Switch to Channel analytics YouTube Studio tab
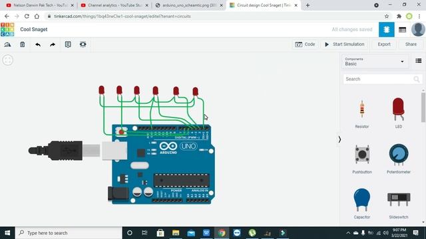Viewport: 426px width, 239px height. [114, 5]
